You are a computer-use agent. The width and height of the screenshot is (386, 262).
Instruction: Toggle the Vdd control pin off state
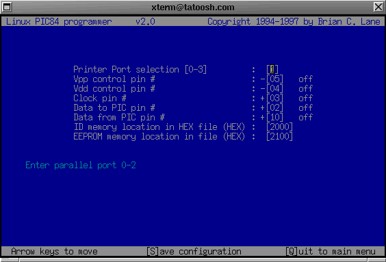(x=305, y=88)
